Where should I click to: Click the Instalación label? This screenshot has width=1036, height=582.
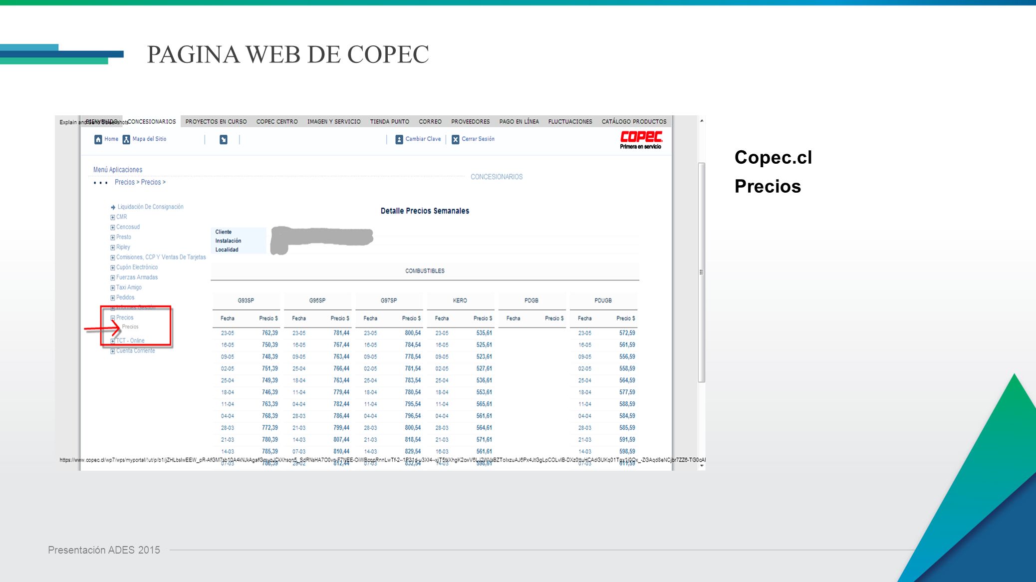click(228, 241)
